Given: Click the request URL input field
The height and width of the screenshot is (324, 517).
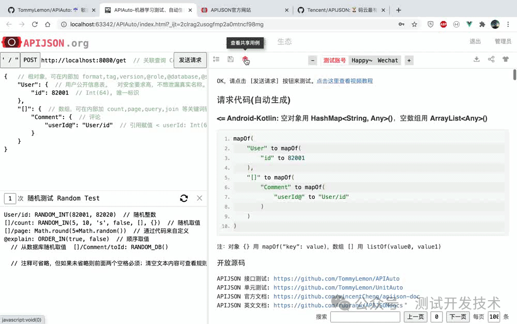Looking at the screenshot, I should point(107,60).
